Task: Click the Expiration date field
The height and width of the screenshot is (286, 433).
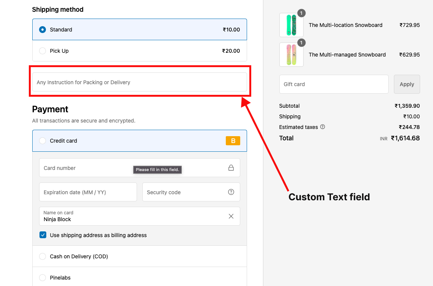Action: 88,192
